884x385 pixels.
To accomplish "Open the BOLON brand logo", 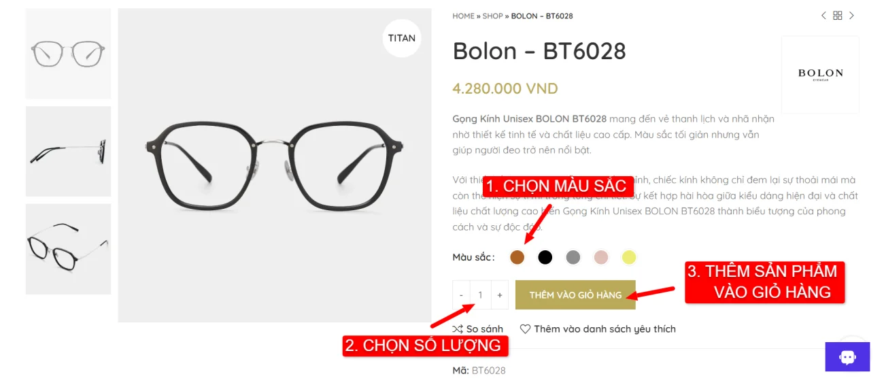I will pos(820,74).
